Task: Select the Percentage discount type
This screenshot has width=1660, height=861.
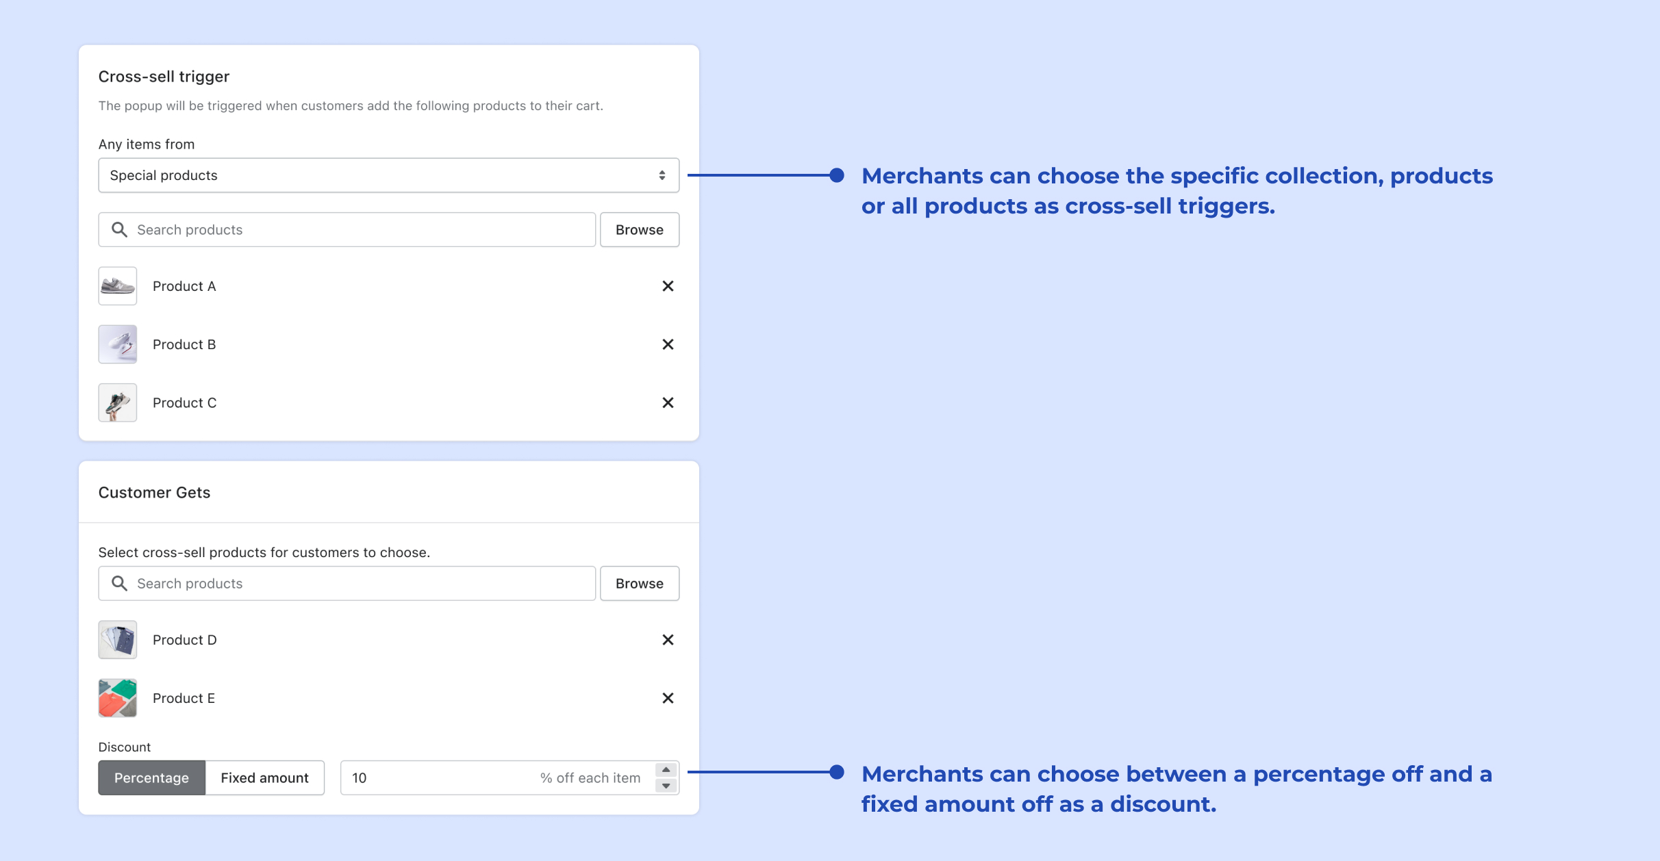Action: pos(151,778)
